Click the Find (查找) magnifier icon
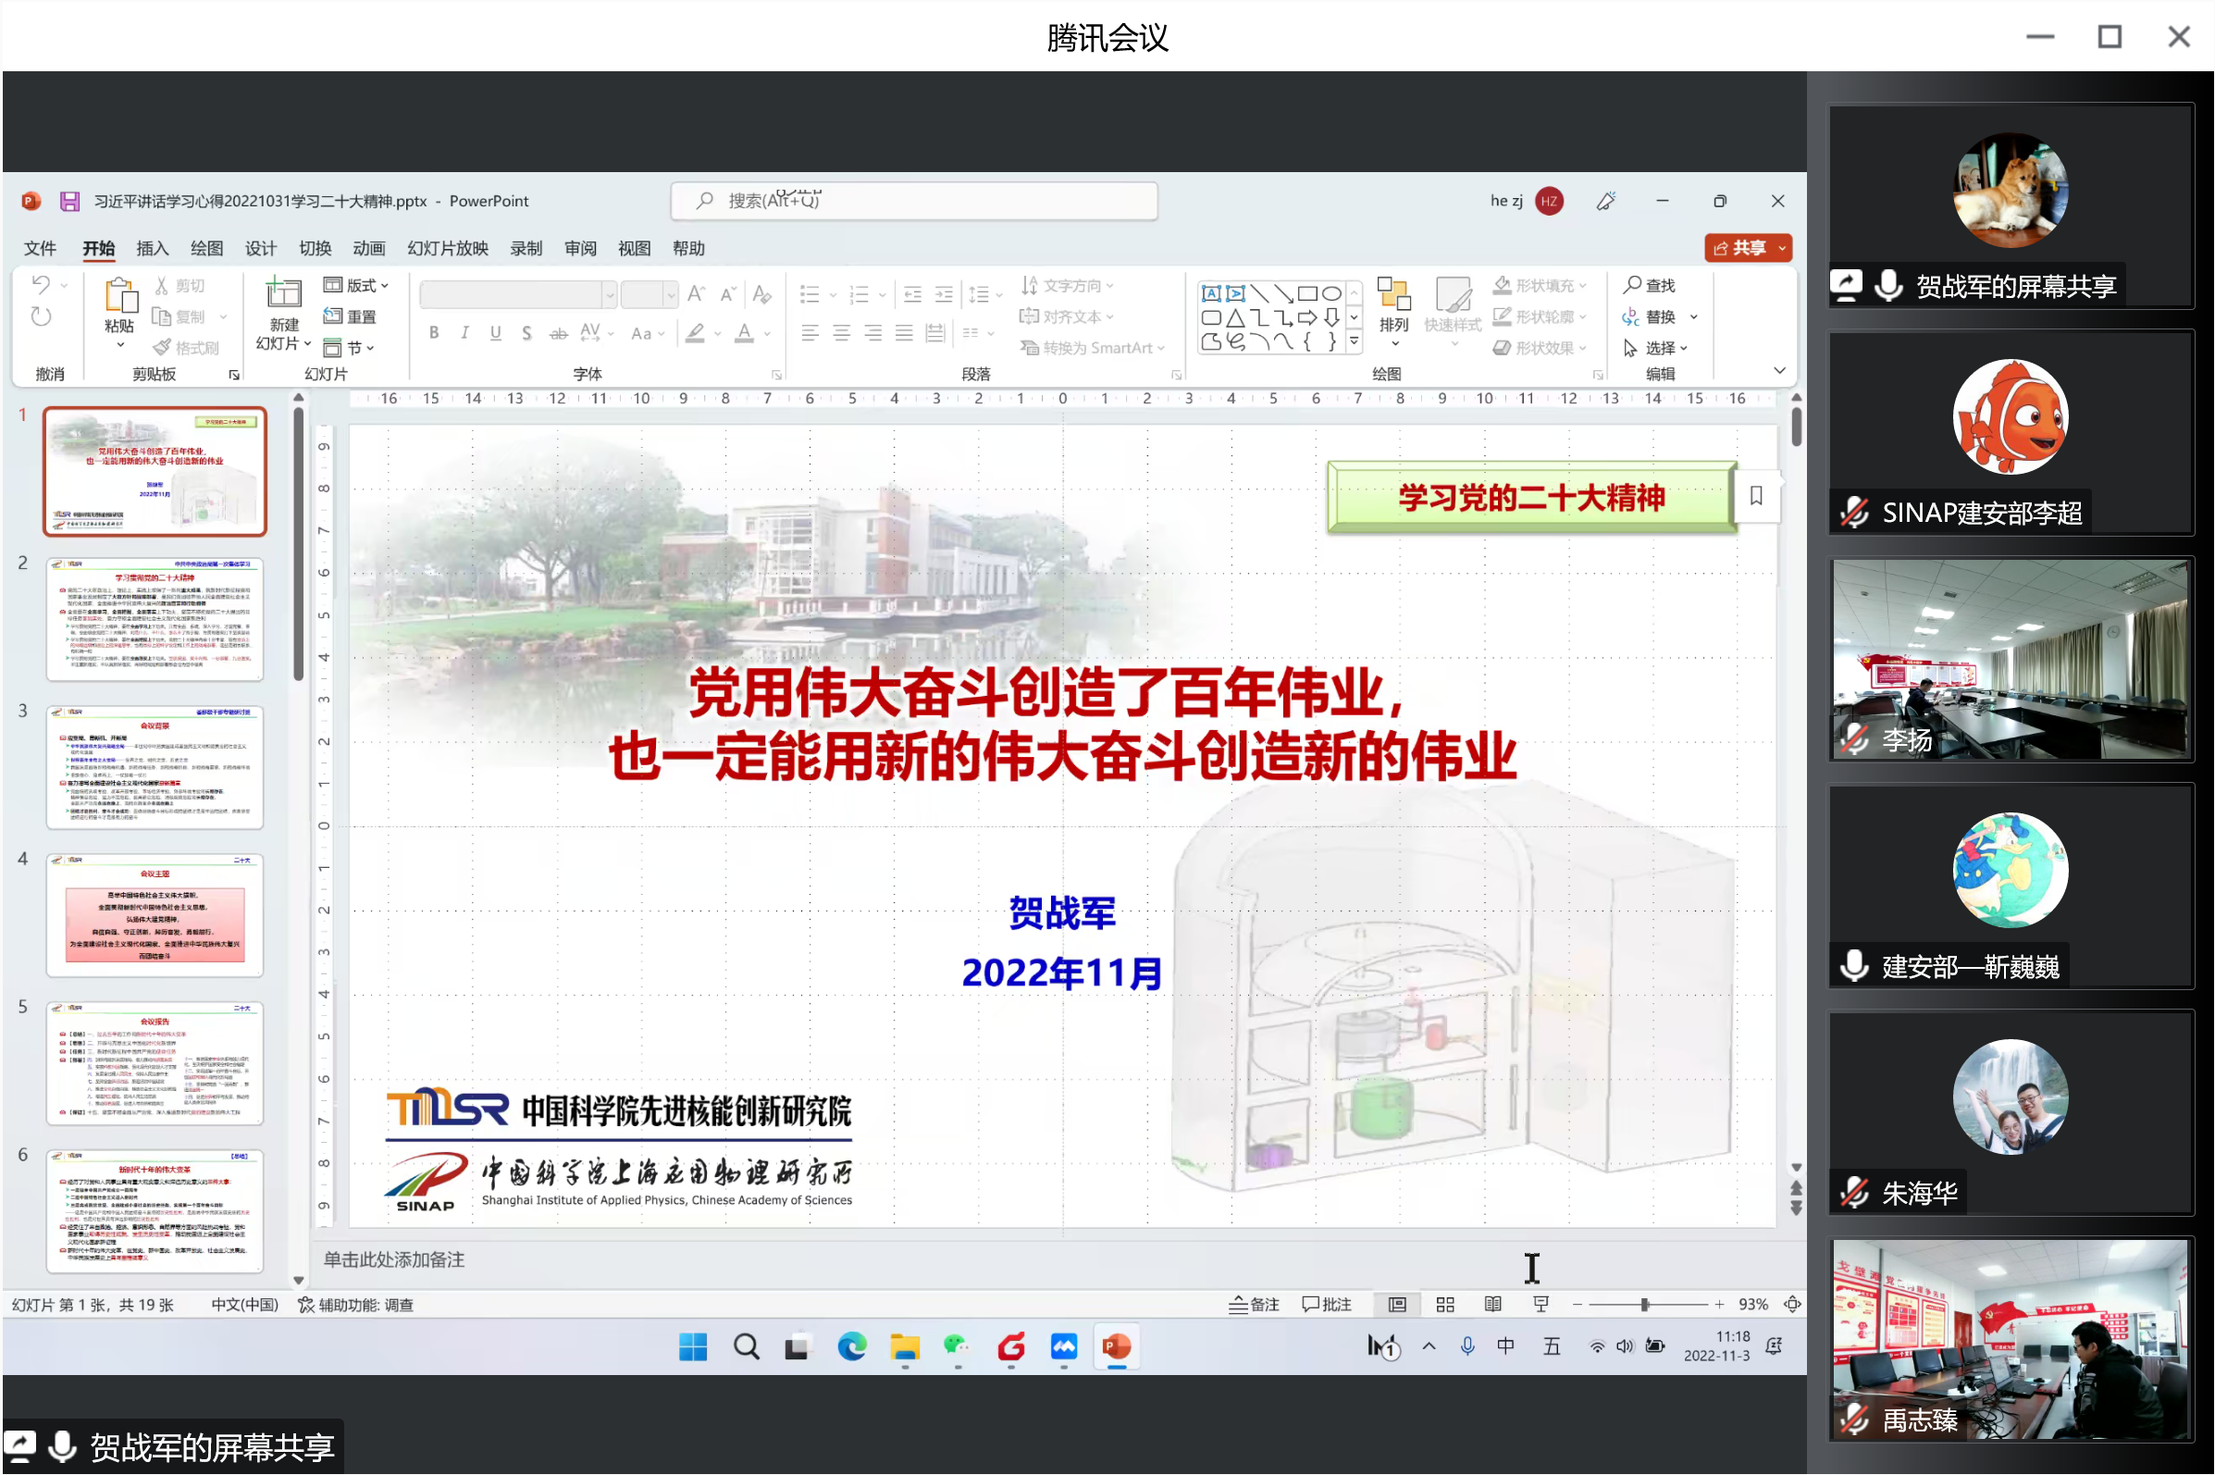The width and height of the screenshot is (2215, 1475). point(1634,285)
